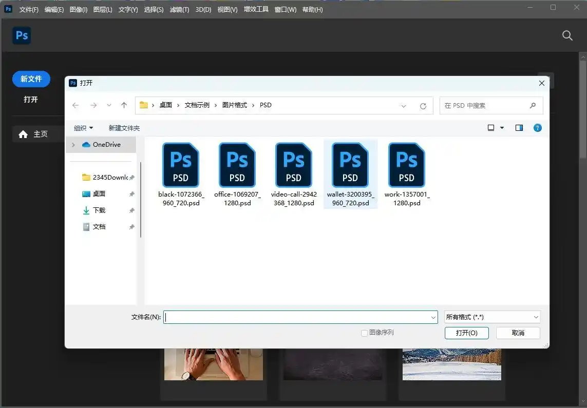Expand the OneDrive tree node

(73, 145)
